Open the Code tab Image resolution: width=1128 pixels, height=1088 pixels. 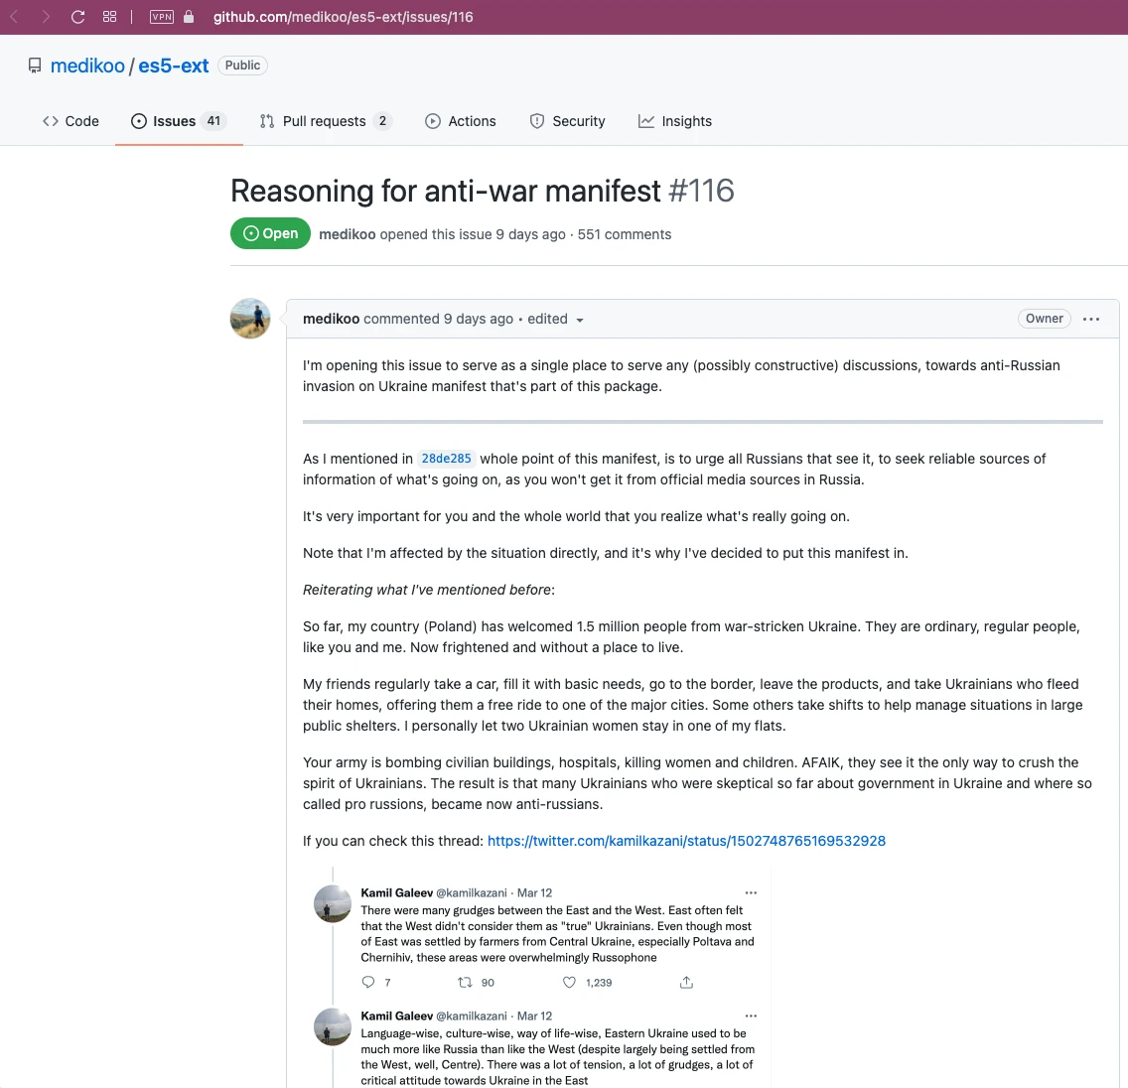coord(70,121)
